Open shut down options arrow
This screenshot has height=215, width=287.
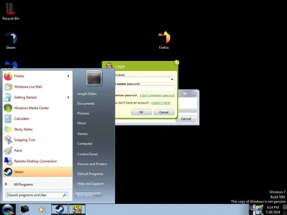point(98,195)
